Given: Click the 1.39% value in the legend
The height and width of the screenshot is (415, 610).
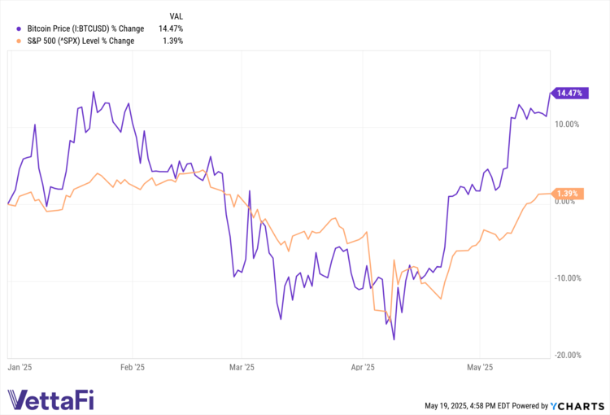Looking at the screenshot, I should click(x=172, y=41).
